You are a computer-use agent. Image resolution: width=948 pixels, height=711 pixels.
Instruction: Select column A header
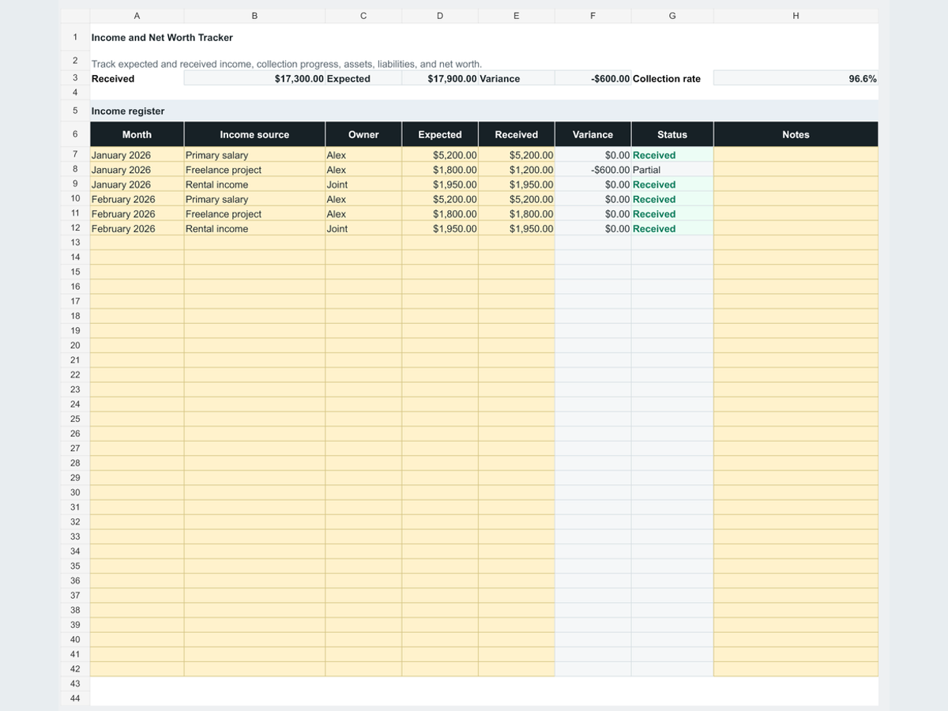(137, 16)
